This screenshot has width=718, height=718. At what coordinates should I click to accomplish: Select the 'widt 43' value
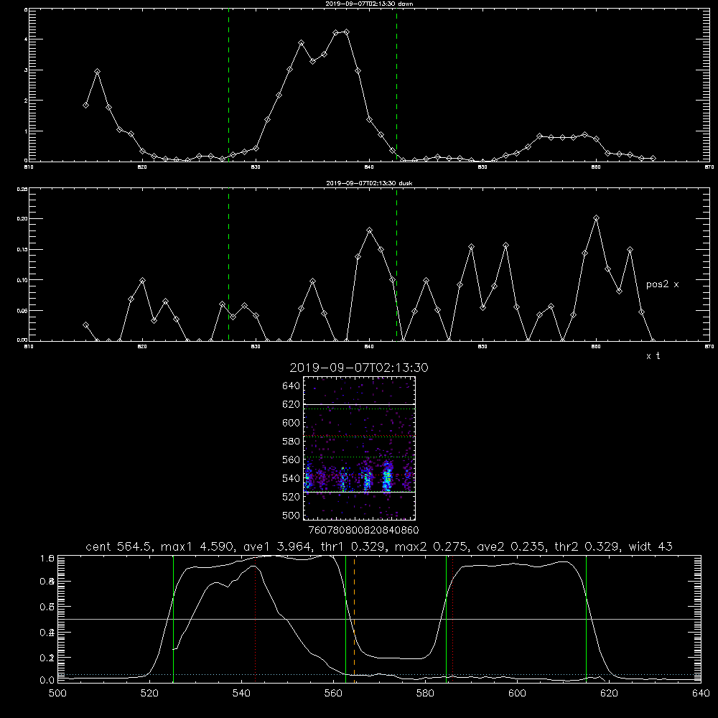(x=651, y=546)
